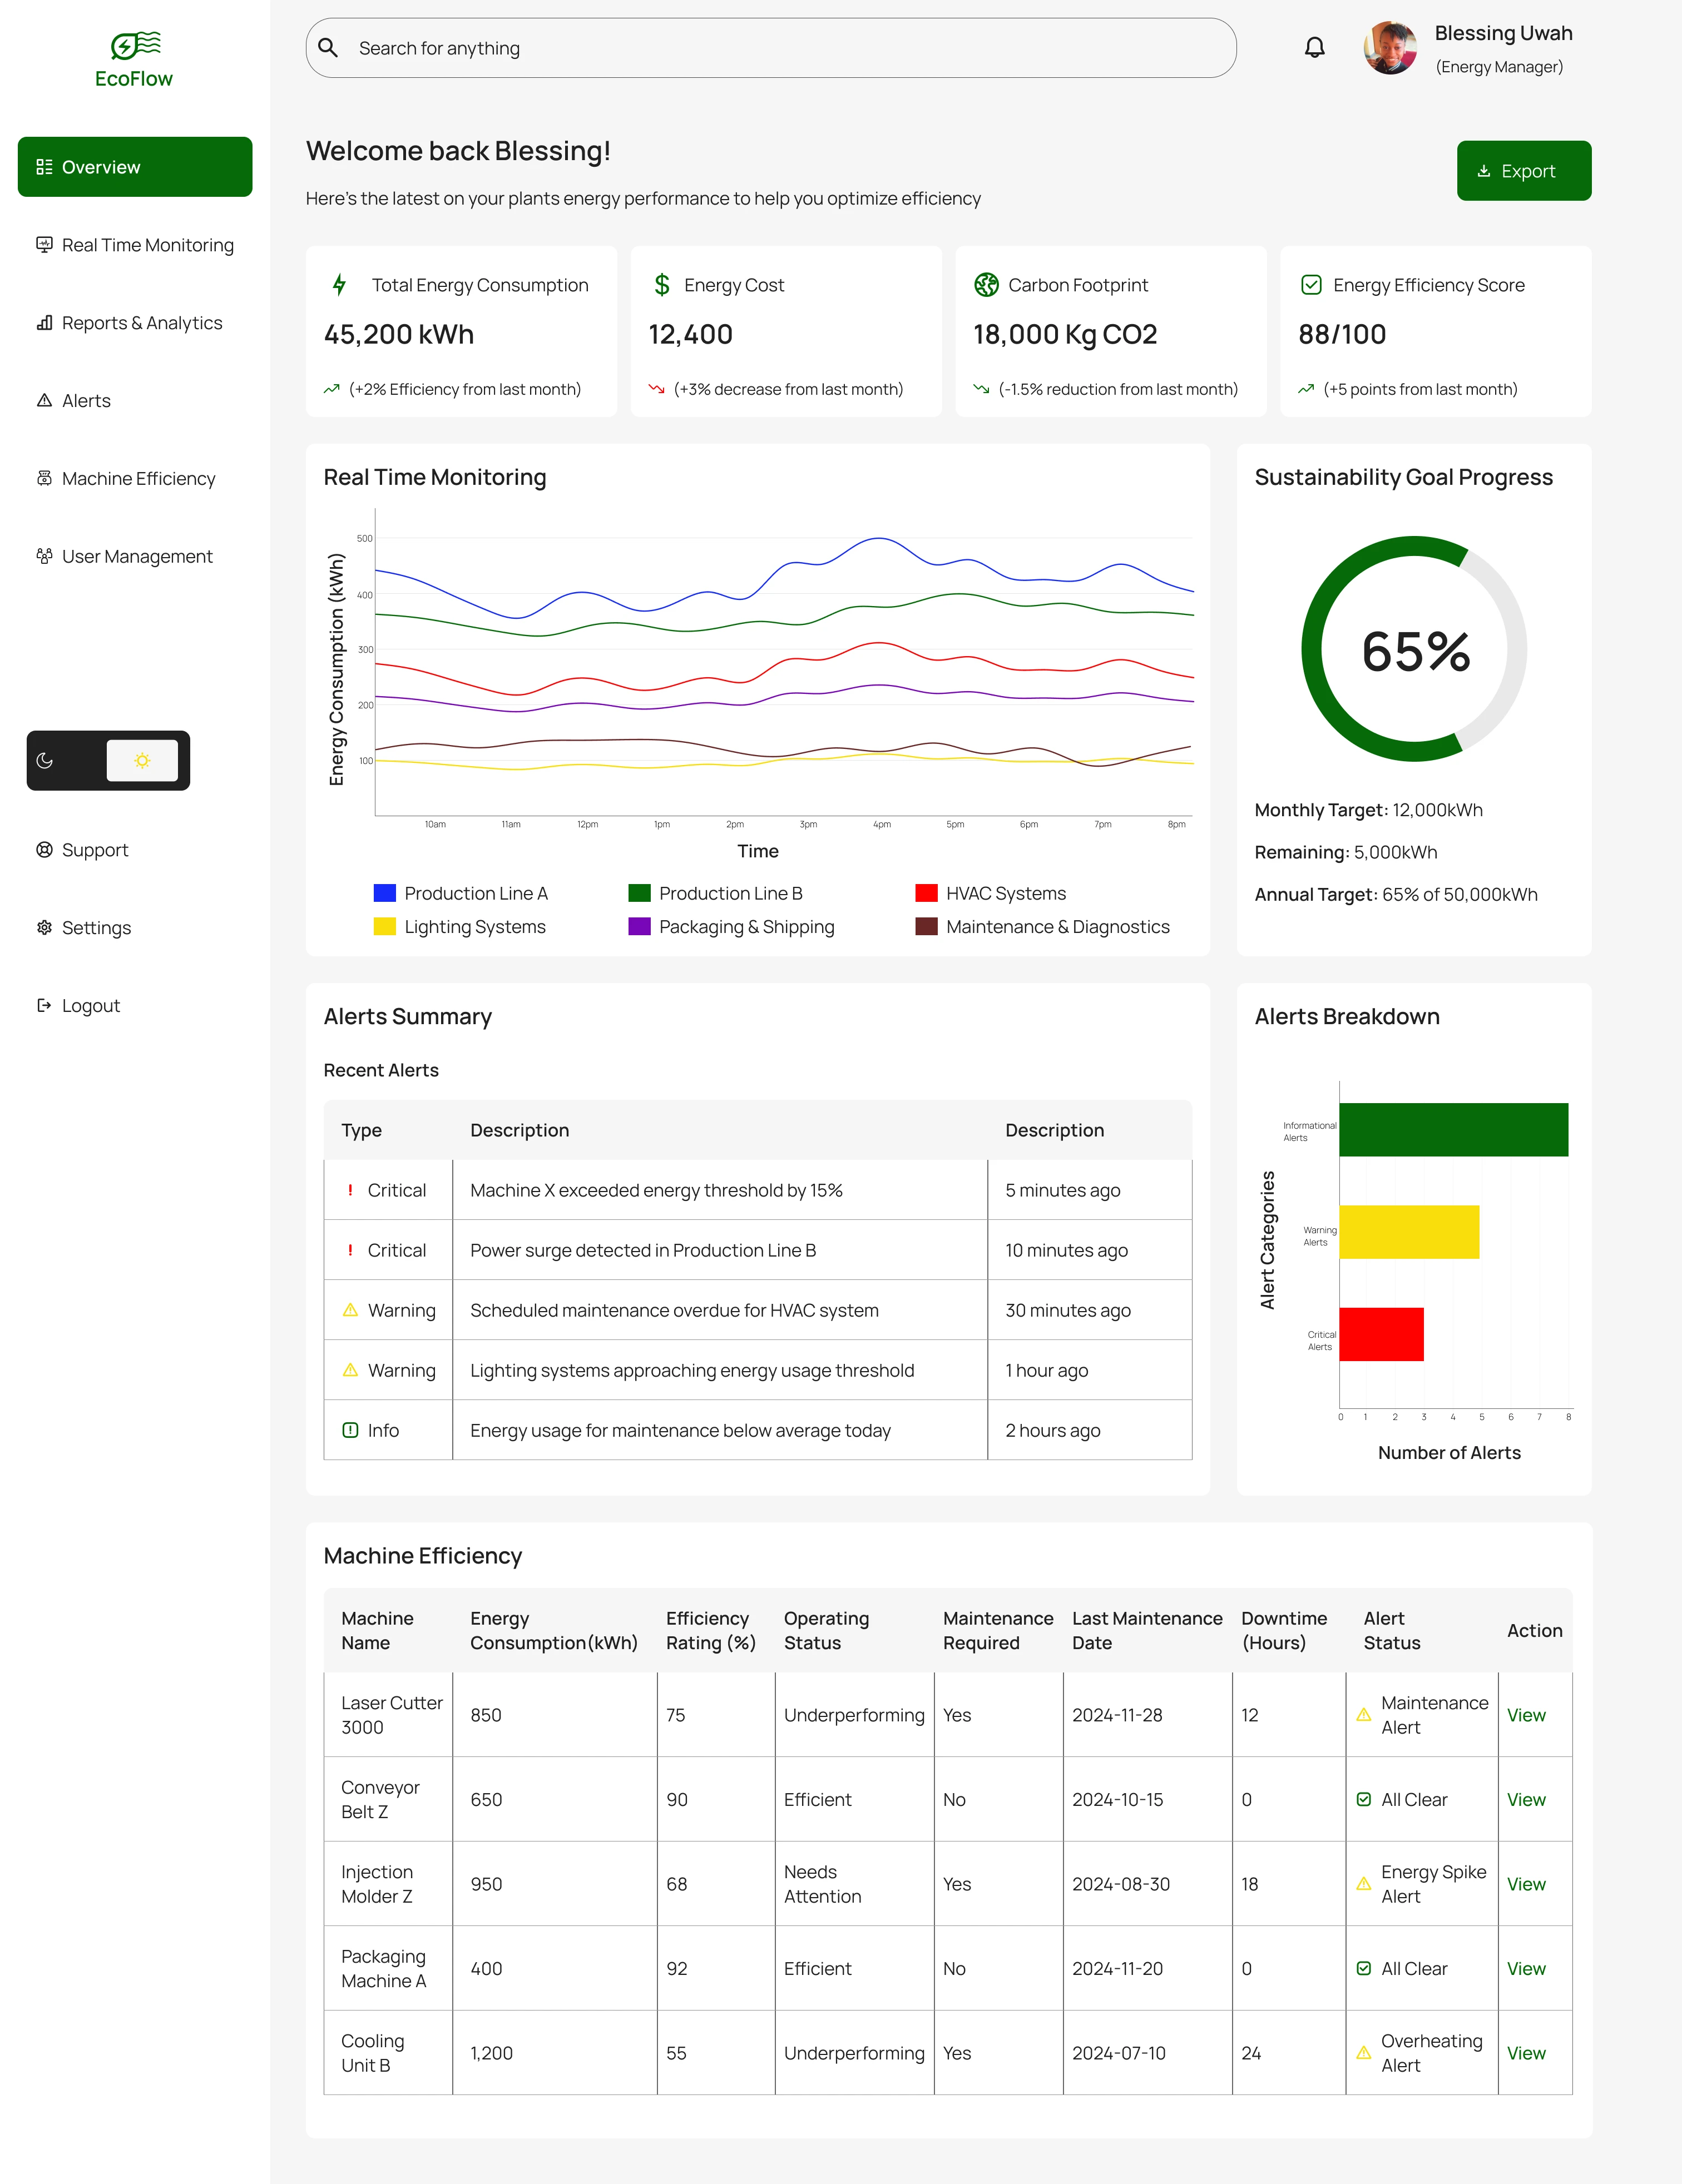Click the Total Energy Consumption lightning icon
Image resolution: width=1682 pixels, height=2184 pixels.
click(x=339, y=285)
